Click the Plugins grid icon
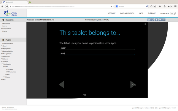The image size is (178, 111). [x=3, y=40]
